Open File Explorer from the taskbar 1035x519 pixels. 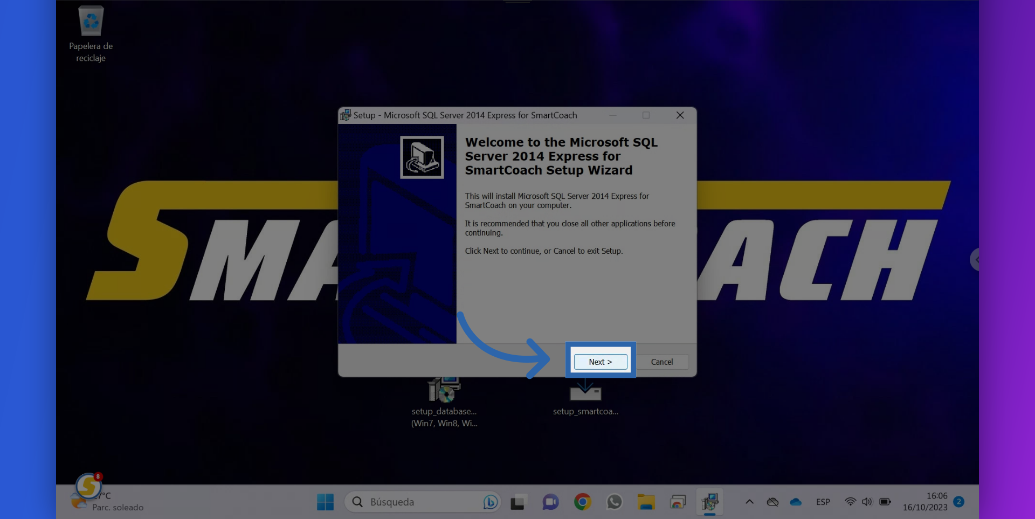646,502
